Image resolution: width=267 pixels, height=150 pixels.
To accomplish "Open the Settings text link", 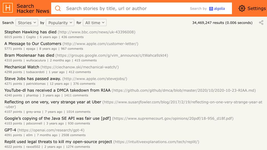I will (257, 8).
